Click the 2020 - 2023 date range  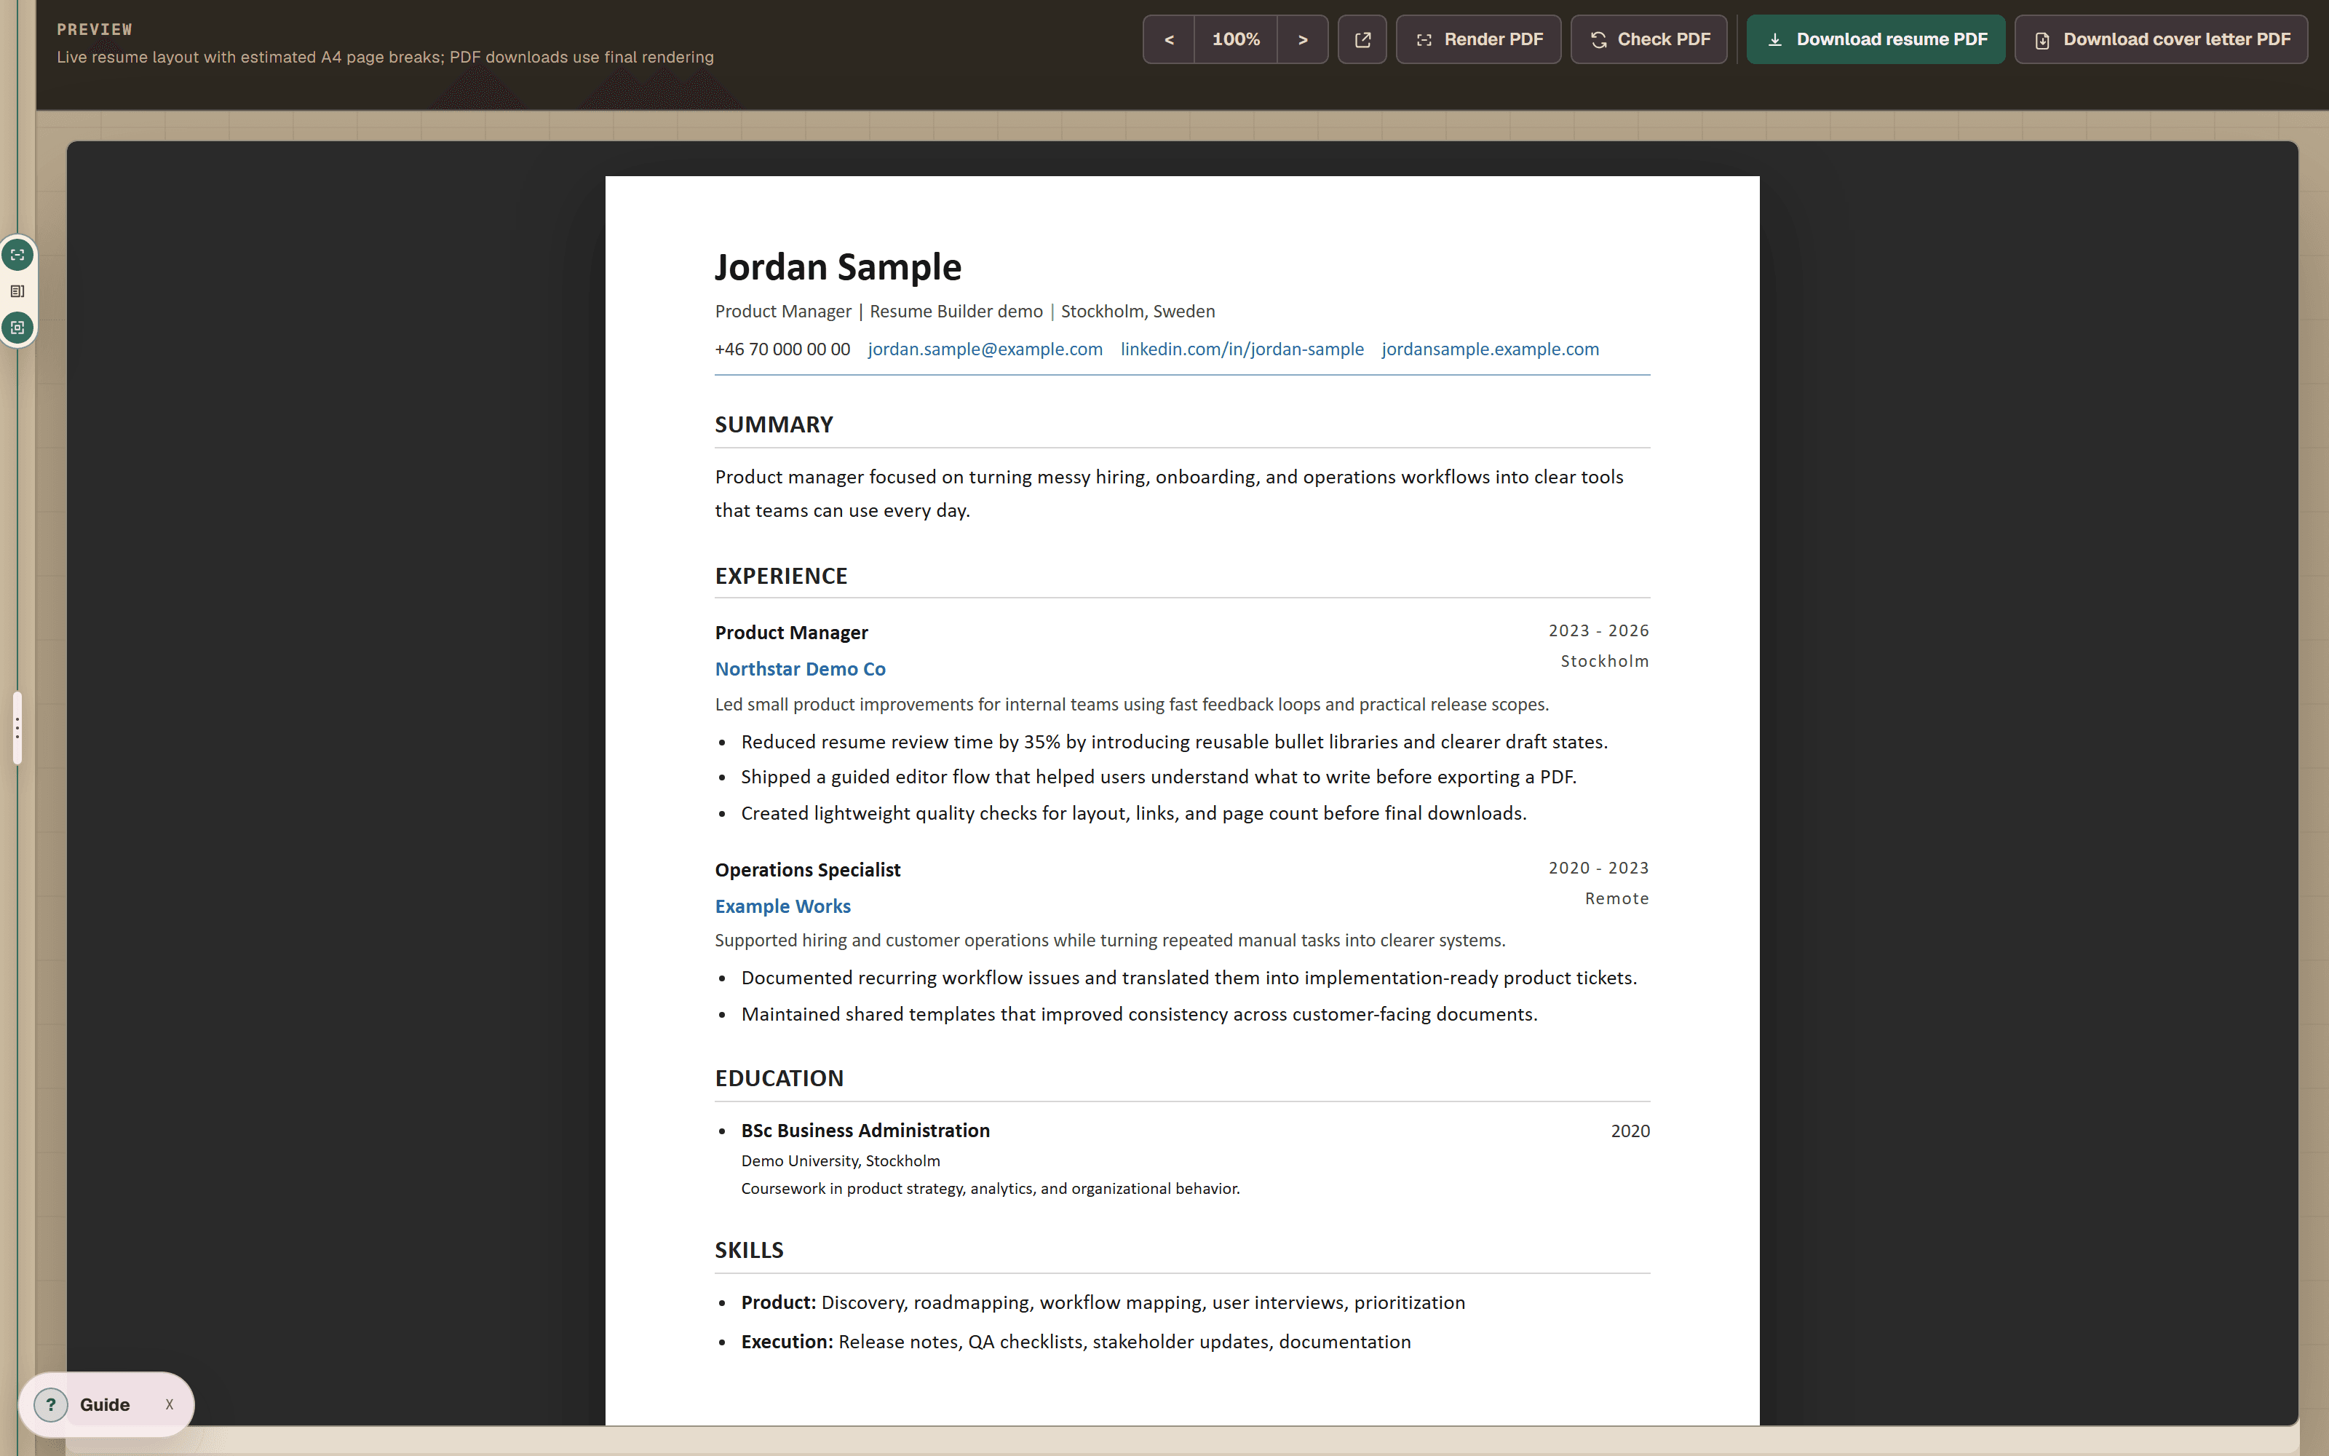(x=1598, y=868)
